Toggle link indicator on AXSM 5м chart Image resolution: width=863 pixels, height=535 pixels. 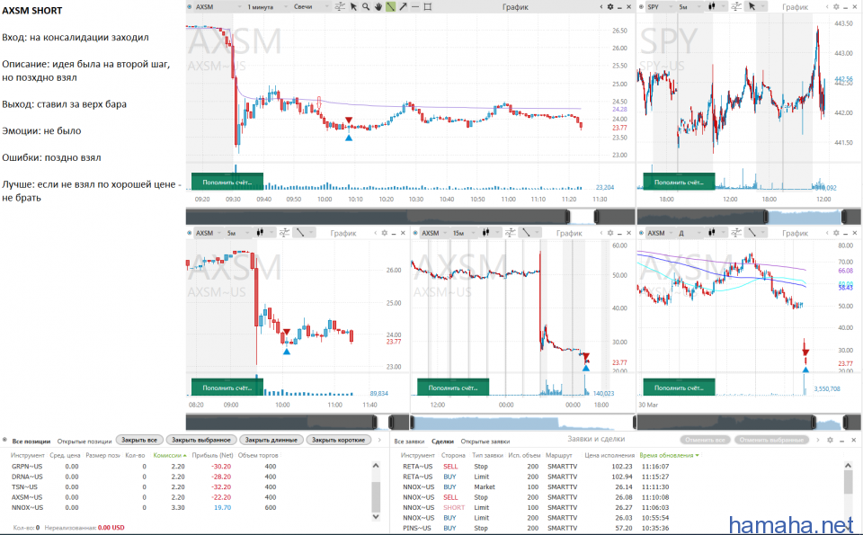(x=190, y=233)
